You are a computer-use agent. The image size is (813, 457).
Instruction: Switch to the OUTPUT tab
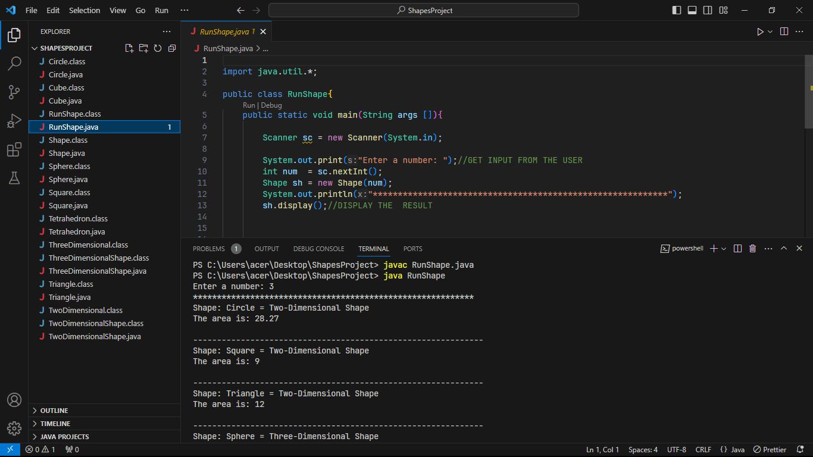[267, 249]
